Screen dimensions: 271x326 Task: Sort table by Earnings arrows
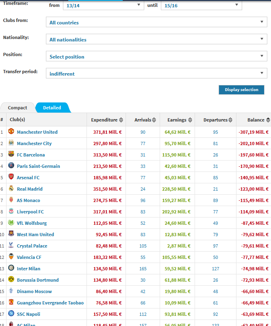point(190,120)
